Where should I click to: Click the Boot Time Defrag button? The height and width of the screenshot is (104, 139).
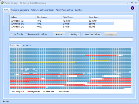[92, 34]
